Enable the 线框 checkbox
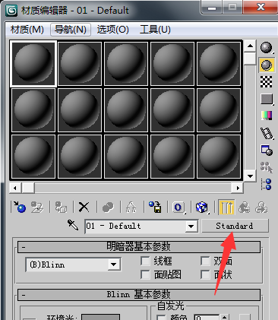The image size is (278, 320). [x=145, y=261]
